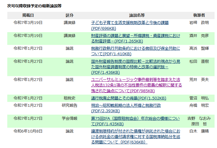Click the date in the 岩﨑 政明 row

pos(28,22)
